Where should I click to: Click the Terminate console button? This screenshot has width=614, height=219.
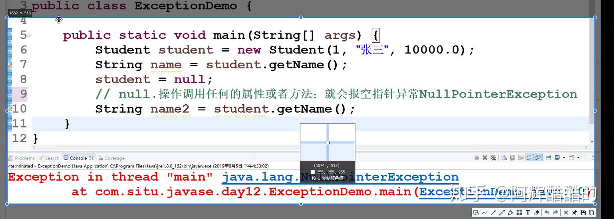click(477, 158)
